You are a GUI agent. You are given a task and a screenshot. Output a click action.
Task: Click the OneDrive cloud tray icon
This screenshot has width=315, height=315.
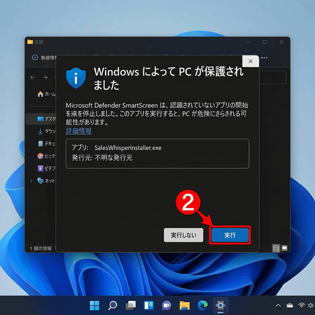pyautogui.click(x=290, y=306)
